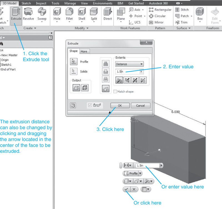Select Circular pattern tool

tap(157, 16)
